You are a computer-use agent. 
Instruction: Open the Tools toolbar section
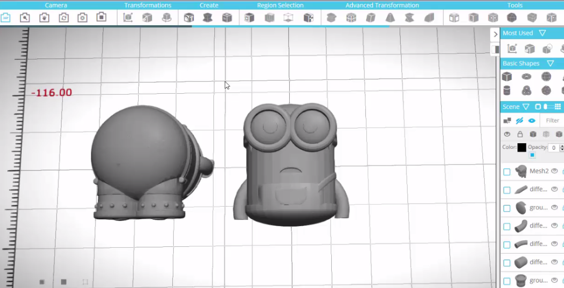click(514, 5)
